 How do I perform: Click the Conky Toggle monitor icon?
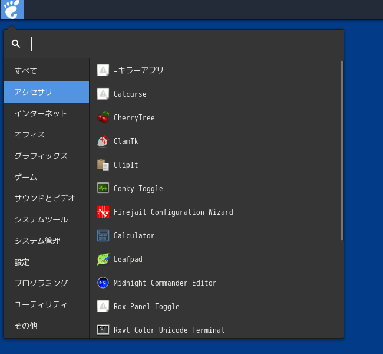click(x=103, y=188)
